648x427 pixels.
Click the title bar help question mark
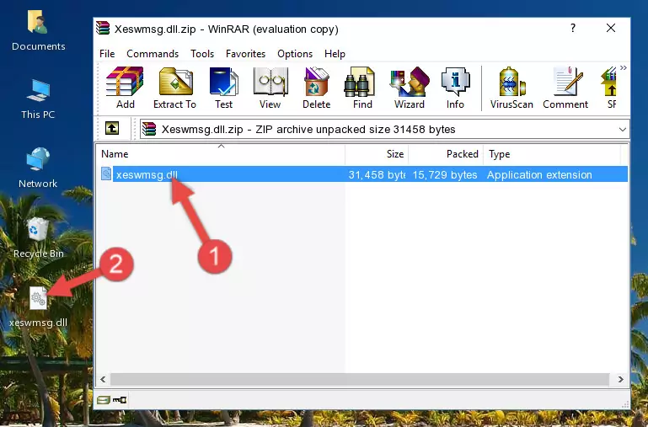coord(573,28)
